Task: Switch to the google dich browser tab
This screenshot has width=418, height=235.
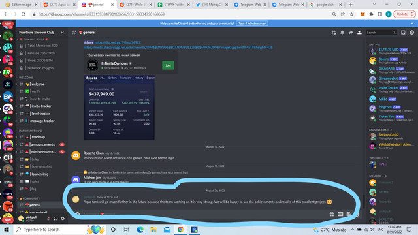Action: point(326,5)
